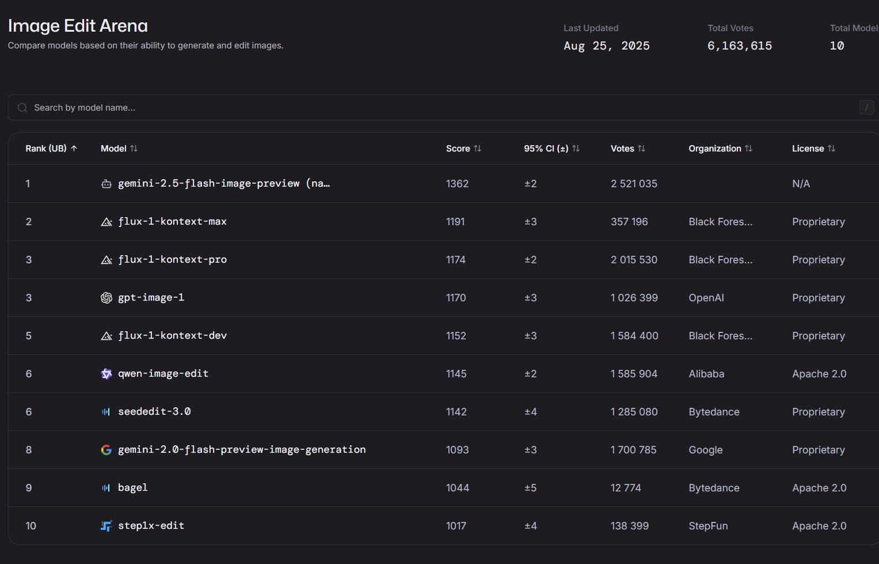Open the flux-1-kontext-pro model link

[x=172, y=260]
